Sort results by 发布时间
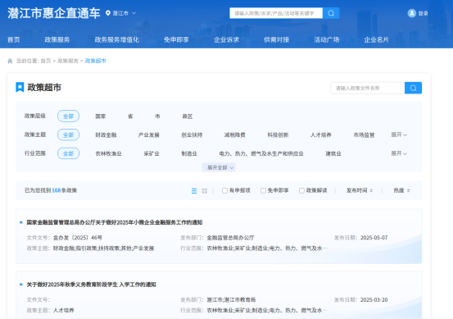This screenshot has height=319, width=453. click(360, 190)
